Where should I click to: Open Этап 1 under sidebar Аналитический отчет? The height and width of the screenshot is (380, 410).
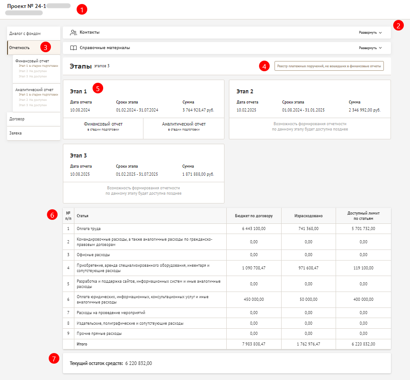tap(38, 95)
